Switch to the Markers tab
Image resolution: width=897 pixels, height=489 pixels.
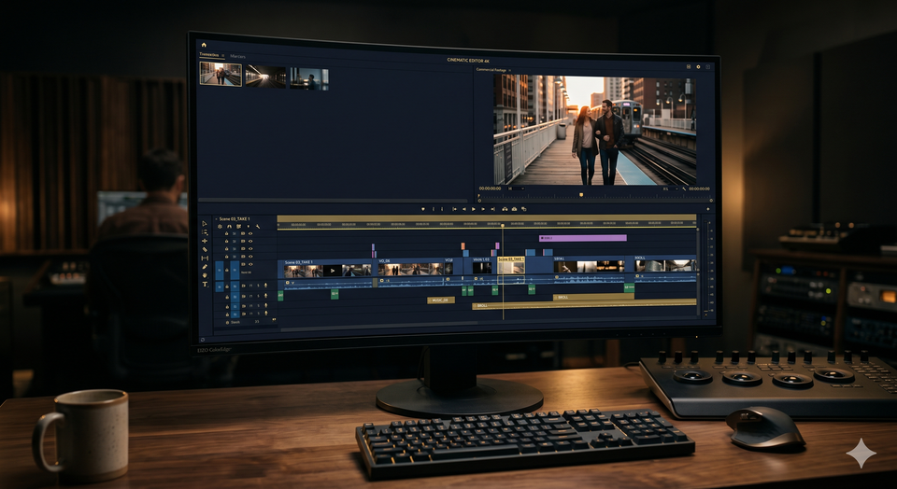pyautogui.click(x=237, y=56)
